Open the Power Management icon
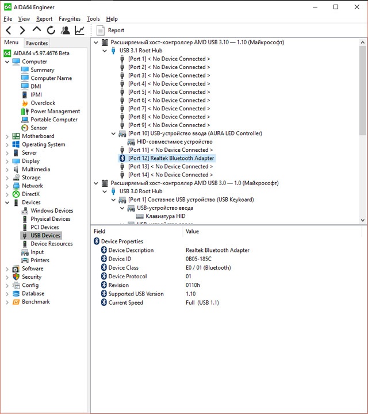The image size is (368, 414). click(x=25, y=111)
